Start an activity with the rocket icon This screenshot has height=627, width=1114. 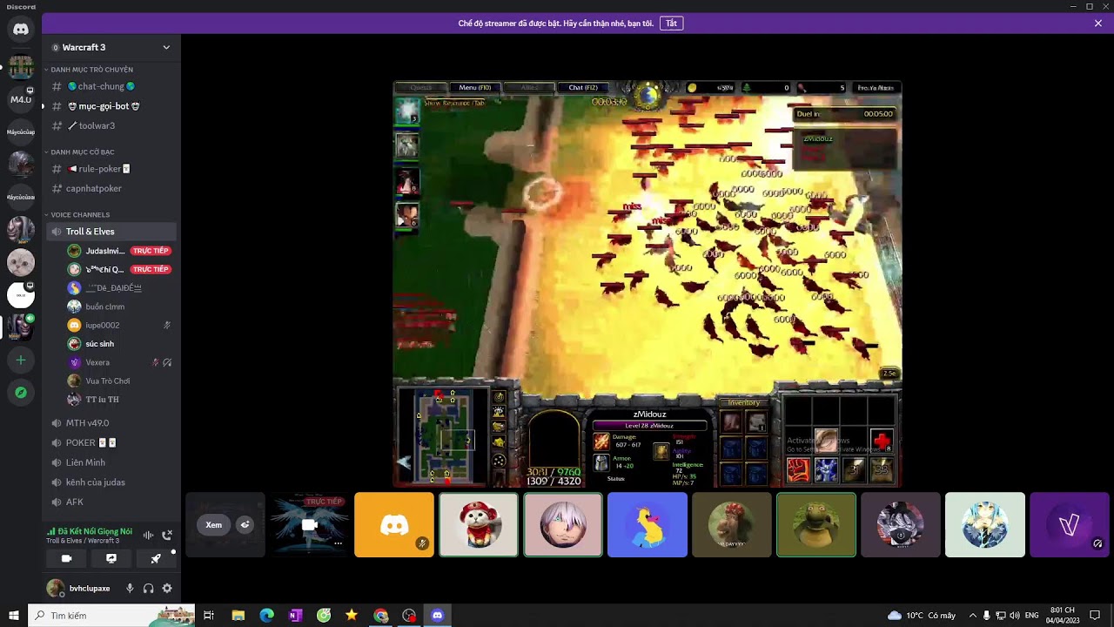tap(156, 558)
